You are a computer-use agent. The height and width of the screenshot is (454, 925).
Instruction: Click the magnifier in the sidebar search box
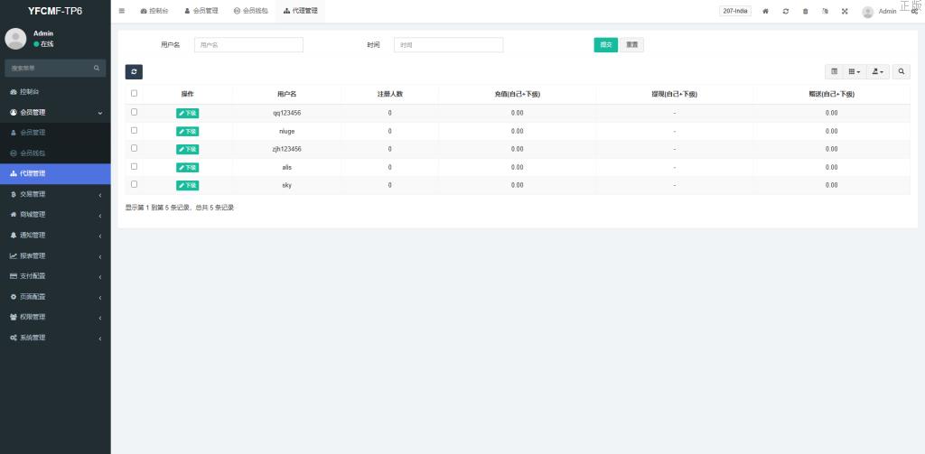pyautogui.click(x=97, y=68)
